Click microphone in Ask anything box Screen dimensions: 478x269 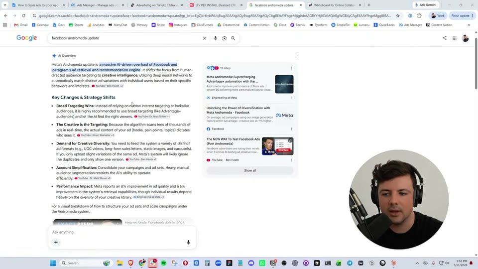click(188, 242)
